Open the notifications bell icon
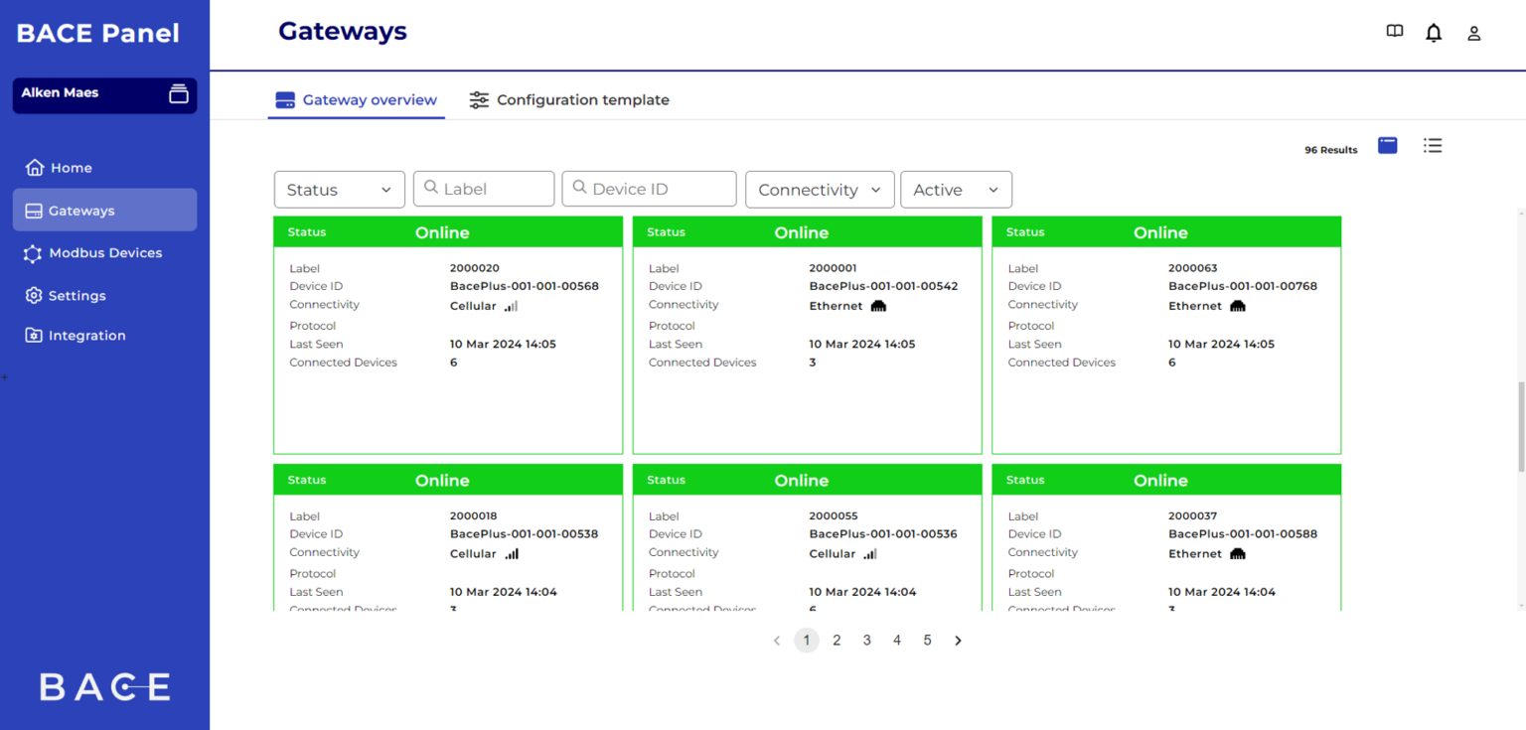 [1434, 32]
